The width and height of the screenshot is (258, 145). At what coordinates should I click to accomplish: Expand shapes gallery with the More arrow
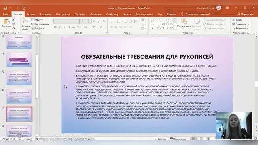[175, 28]
